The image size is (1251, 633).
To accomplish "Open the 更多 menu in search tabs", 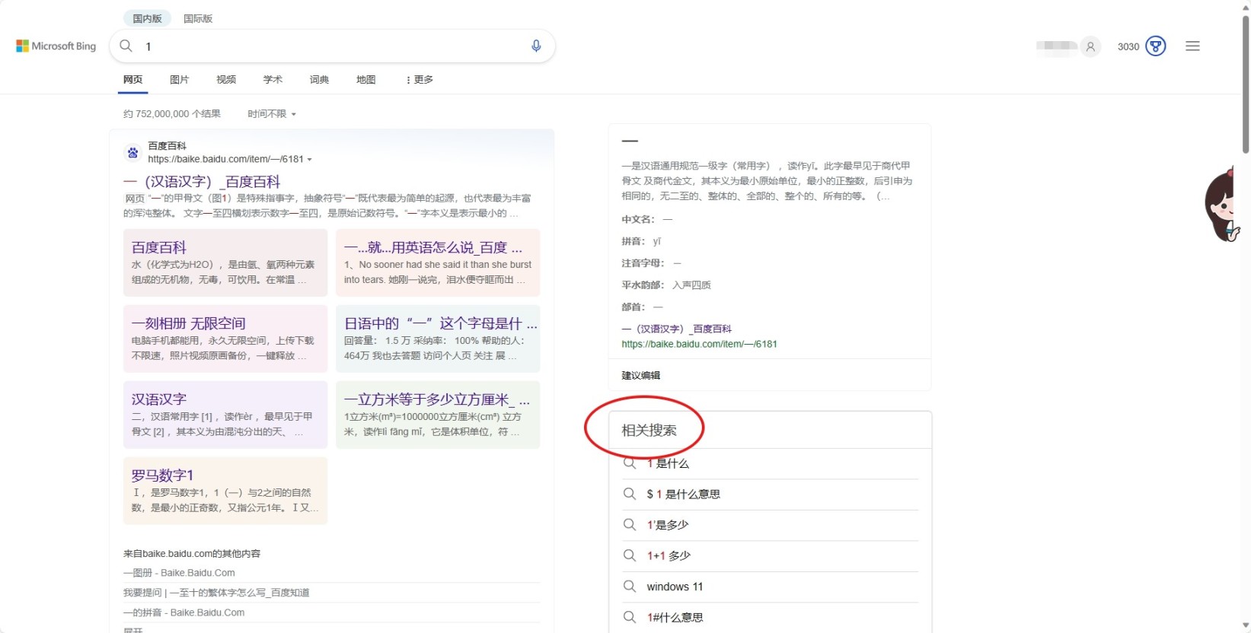I will [x=420, y=80].
